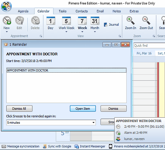Open the Agenda tab
The width and height of the screenshot is (165, 150).
[23, 11]
